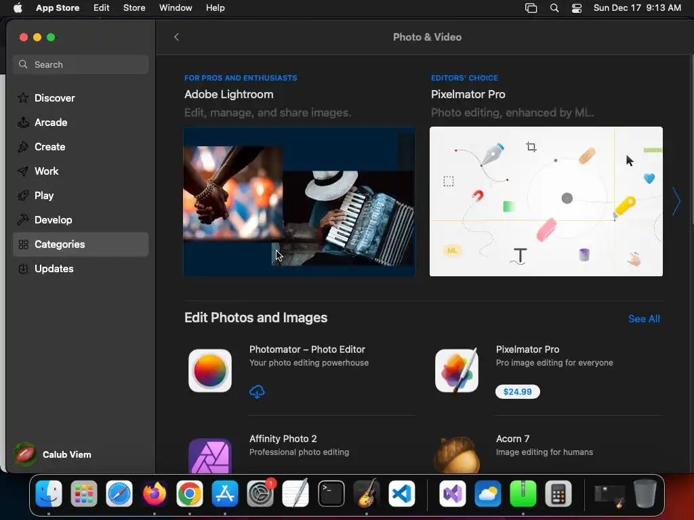
Task: Open Calculator from the Dock
Action: 558,493
